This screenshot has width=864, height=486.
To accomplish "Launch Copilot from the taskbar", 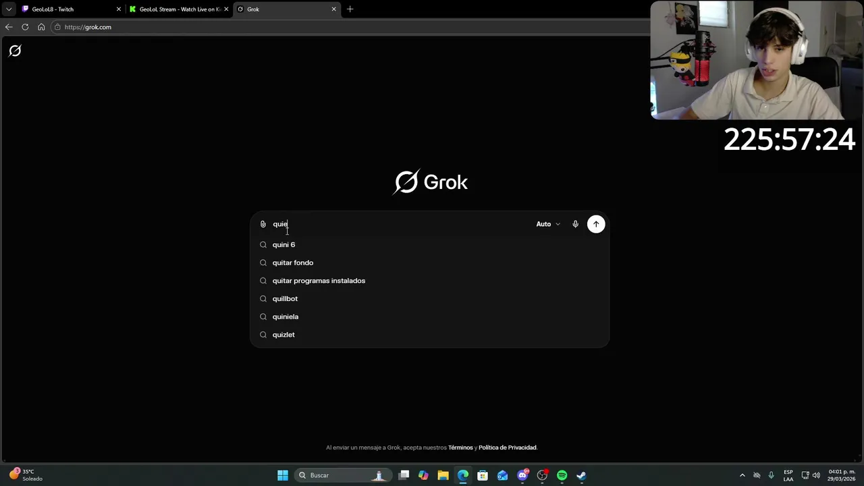I will [x=423, y=475].
